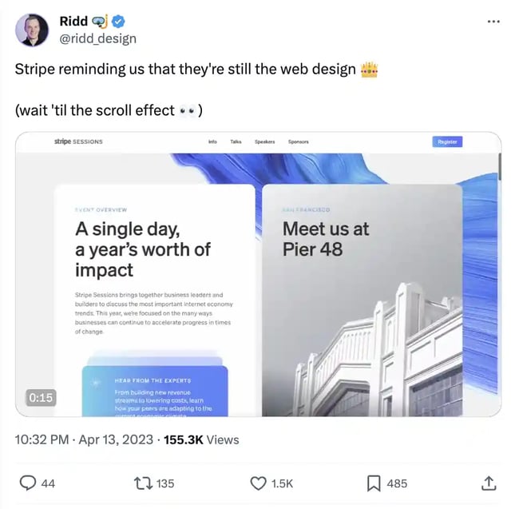This screenshot has height=509, width=519.
Task: Open the @ridd_design handle link
Action: pos(98,38)
